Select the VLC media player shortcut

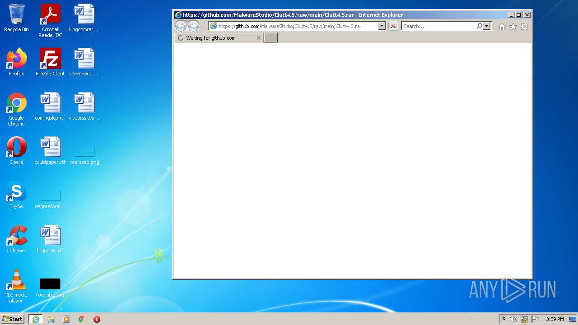click(16, 286)
